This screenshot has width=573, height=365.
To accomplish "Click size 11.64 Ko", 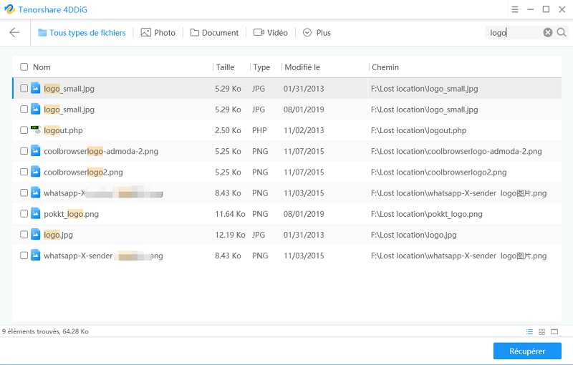I will click(x=230, y=214).
